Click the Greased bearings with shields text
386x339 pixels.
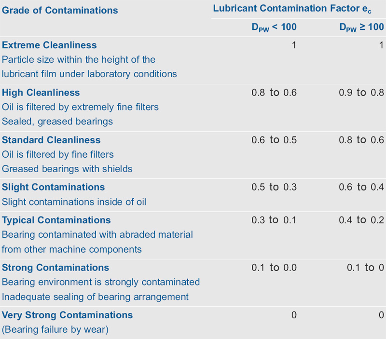[67, 169]
